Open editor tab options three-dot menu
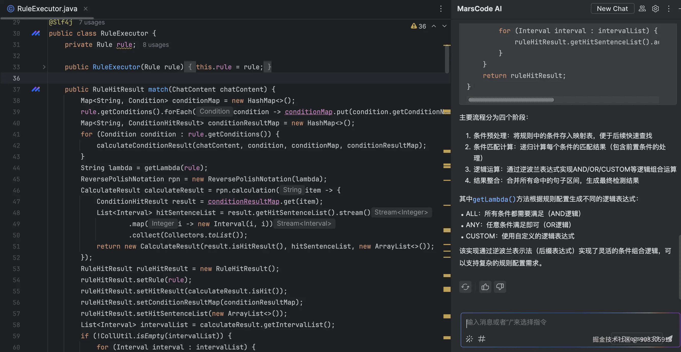The image size is (681, 352). click(x=441, y=9)
